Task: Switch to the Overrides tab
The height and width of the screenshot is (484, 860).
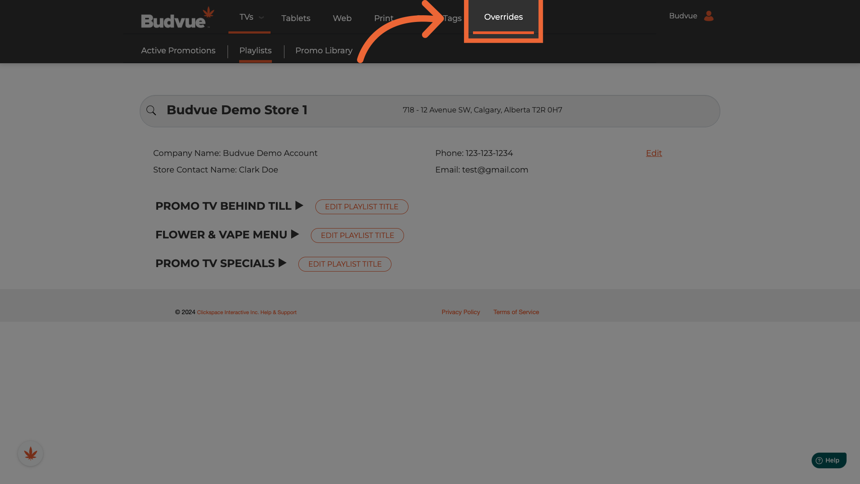Action: point(503,17)
